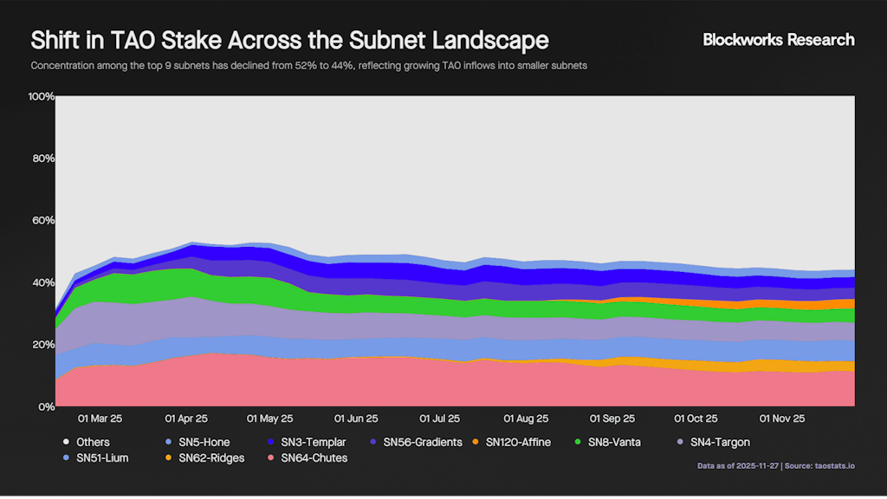Click the chart title text
Image resolution: width=887 pixels, height=499 pixels.
pos(289,41)
